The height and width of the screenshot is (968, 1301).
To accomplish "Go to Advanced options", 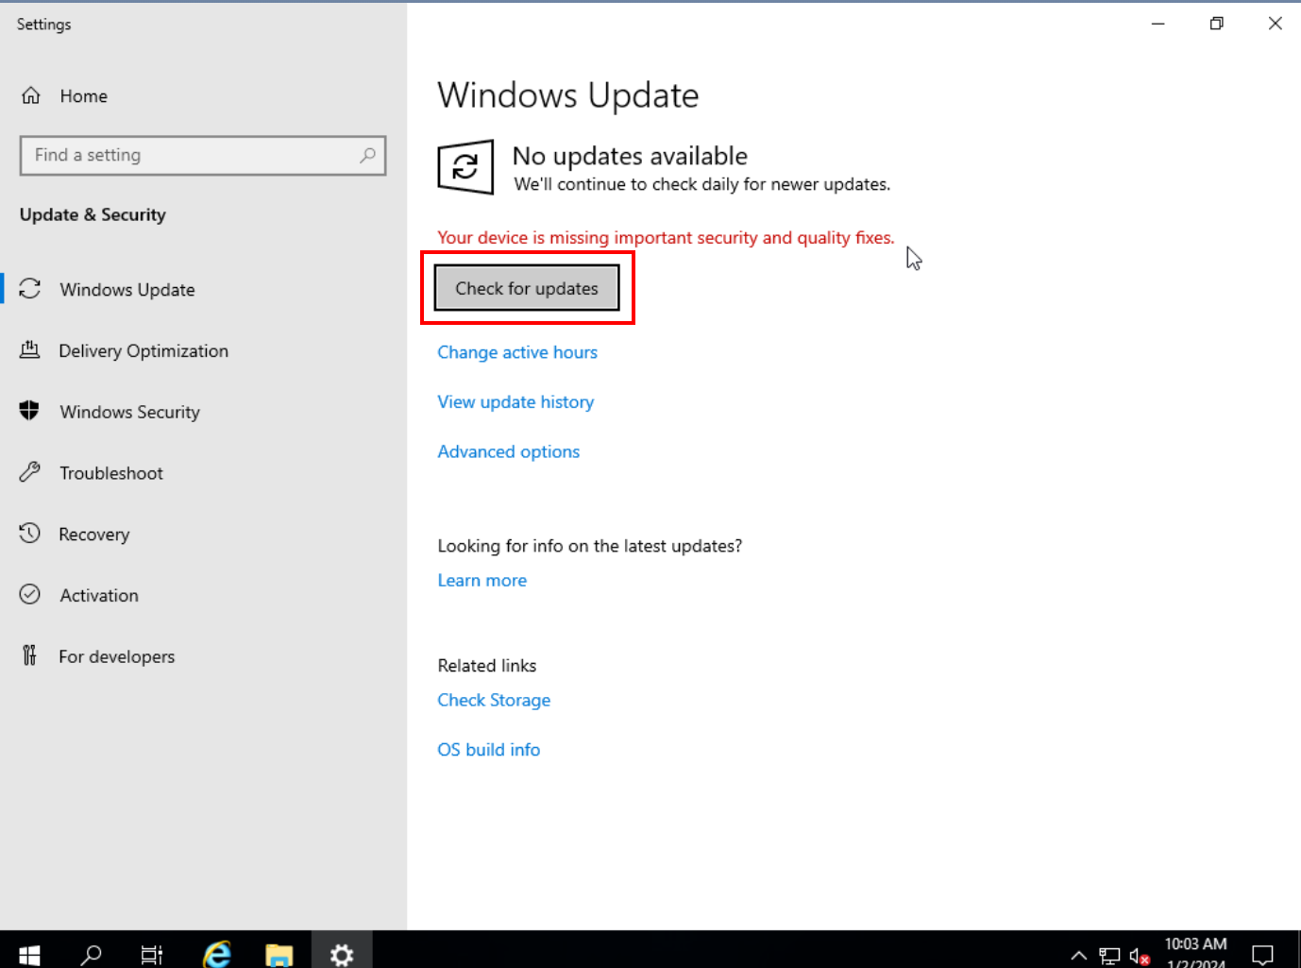I will click(508, 452).
